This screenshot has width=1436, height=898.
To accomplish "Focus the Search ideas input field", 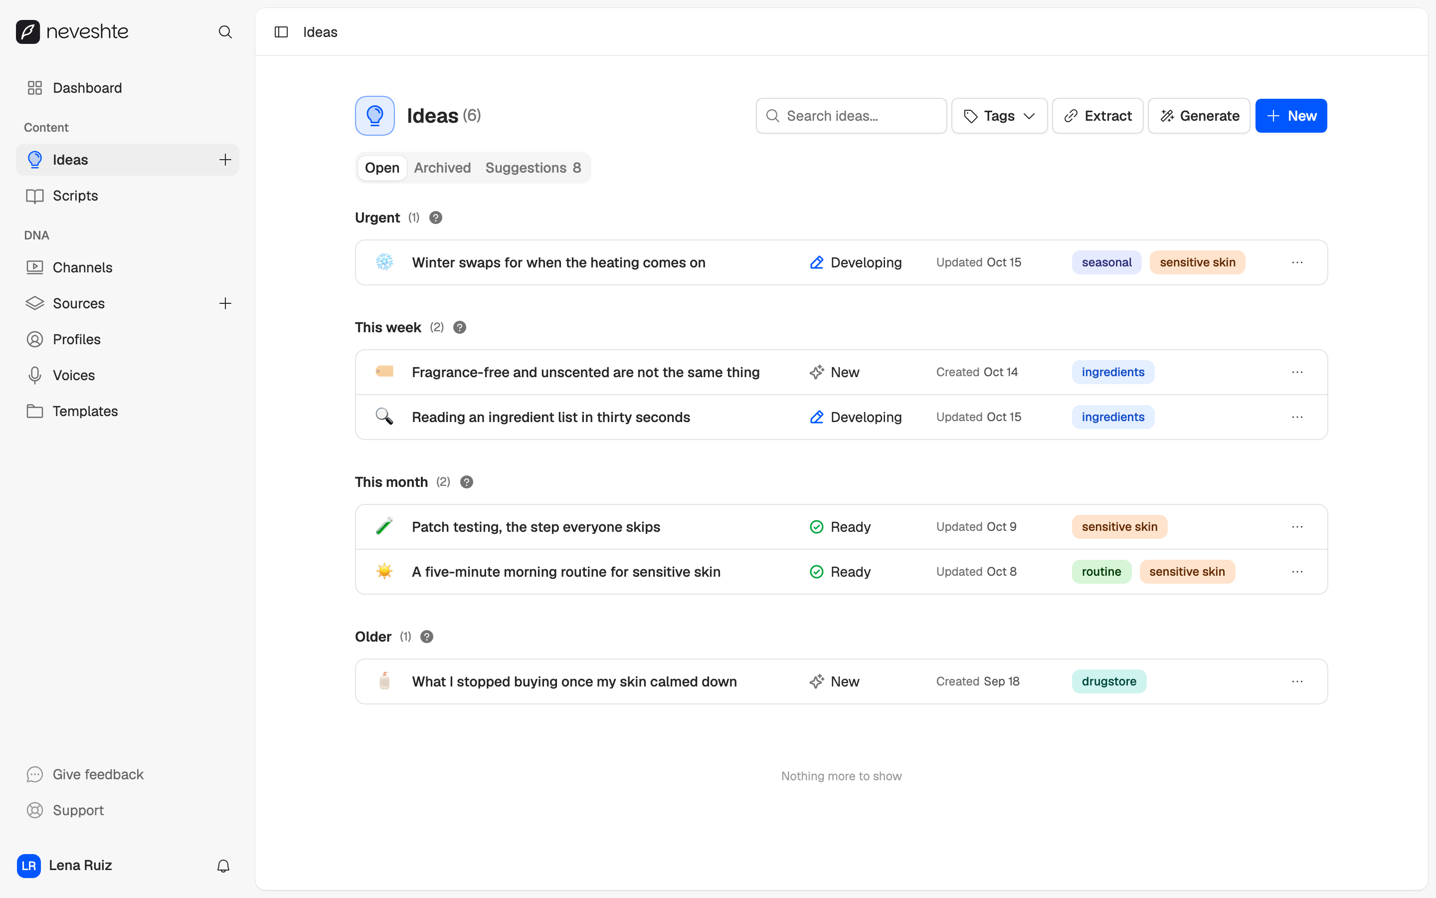I will (852, 116).
